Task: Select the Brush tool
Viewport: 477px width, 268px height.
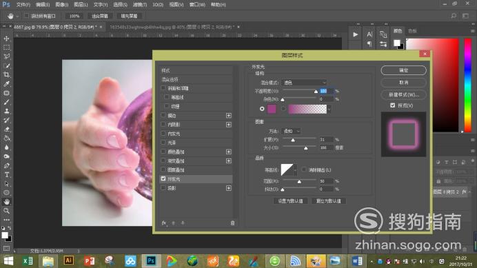Action: pos(6,102)
